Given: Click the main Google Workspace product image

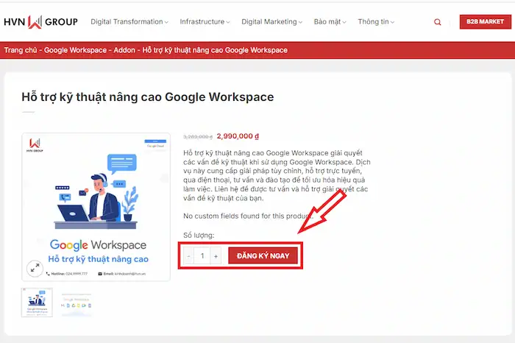Looking at the screenshot, I should pos(96,206).
